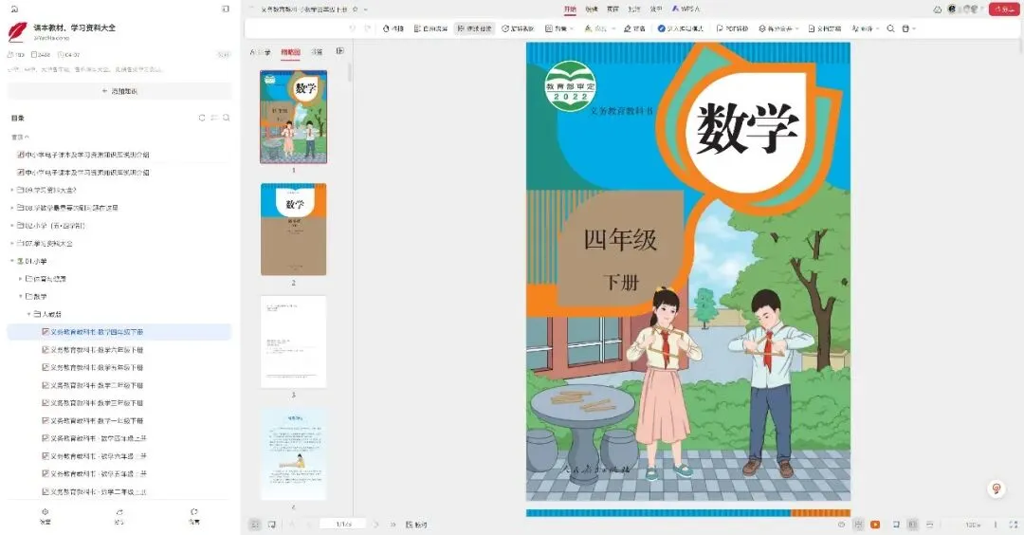The height and width of the screenshot is (535, 1024).
Task: Click the fullscreen icon at bottom right corner
Action: coord(1014,525)
